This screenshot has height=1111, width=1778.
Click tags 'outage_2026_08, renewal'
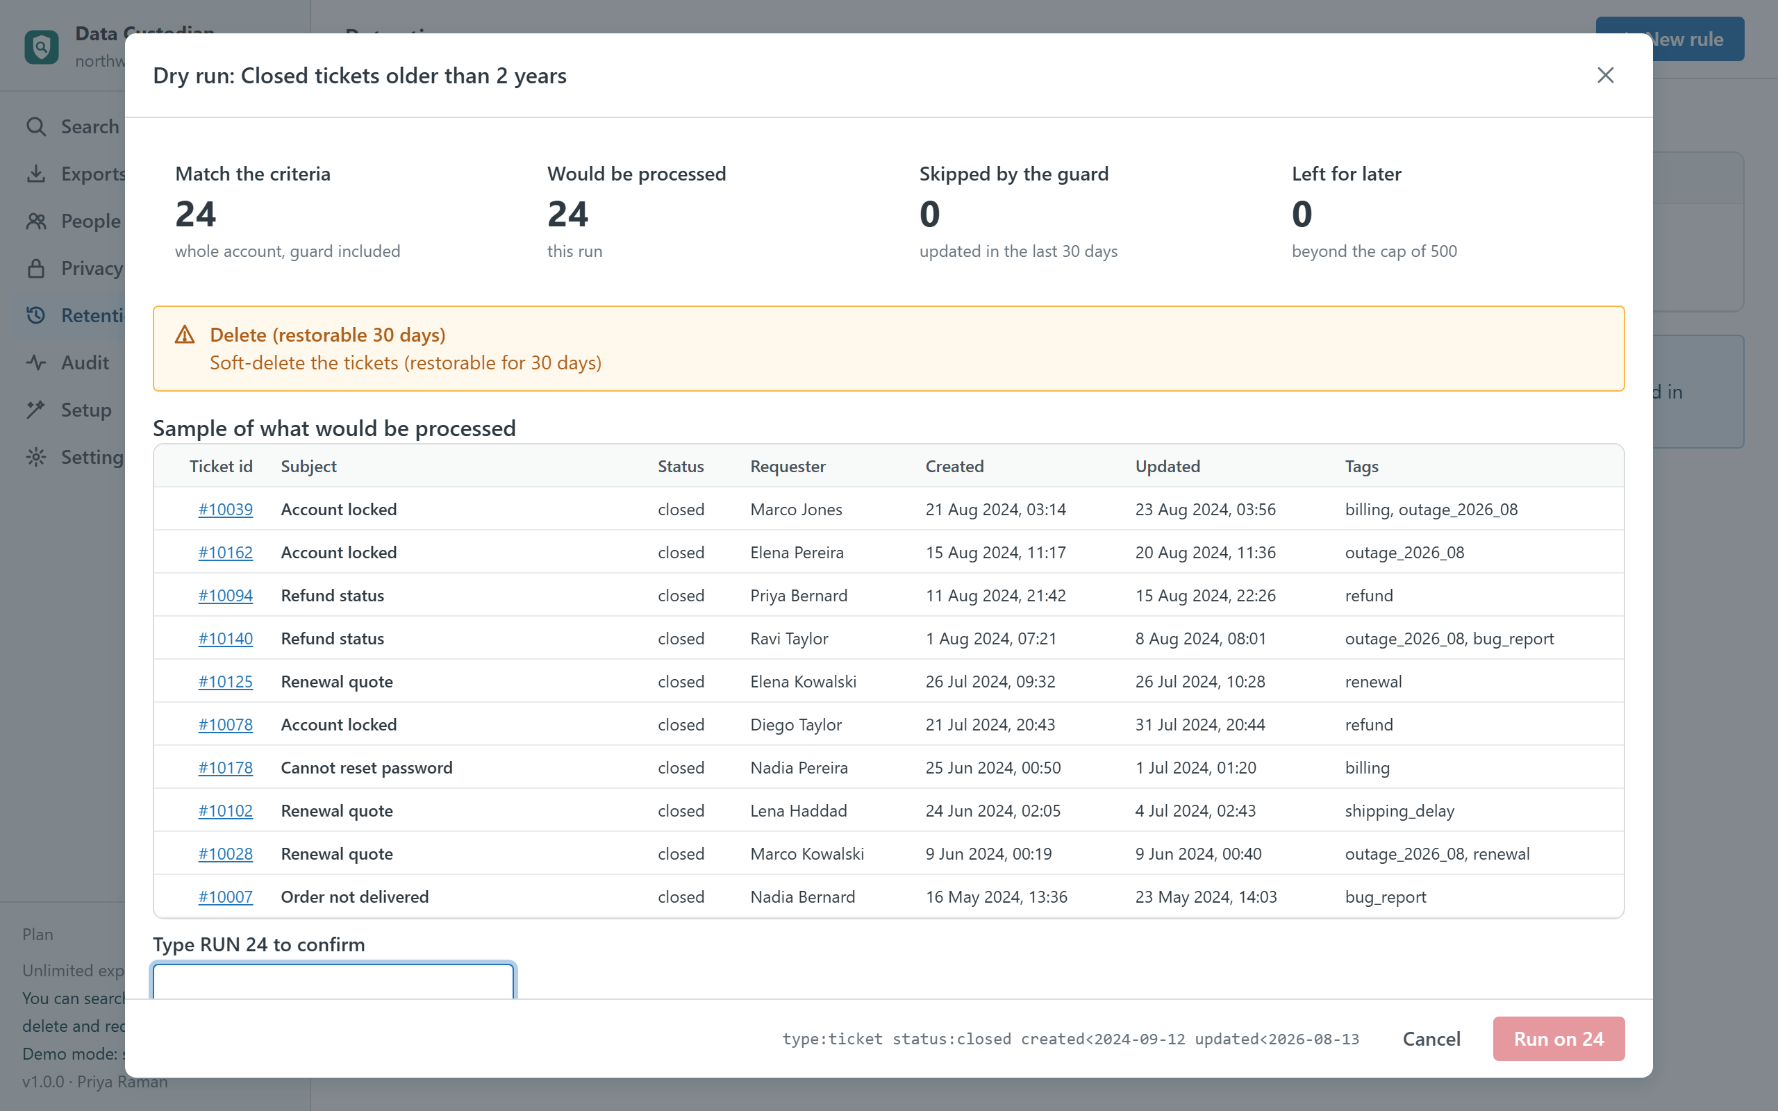pos(1437,854)
